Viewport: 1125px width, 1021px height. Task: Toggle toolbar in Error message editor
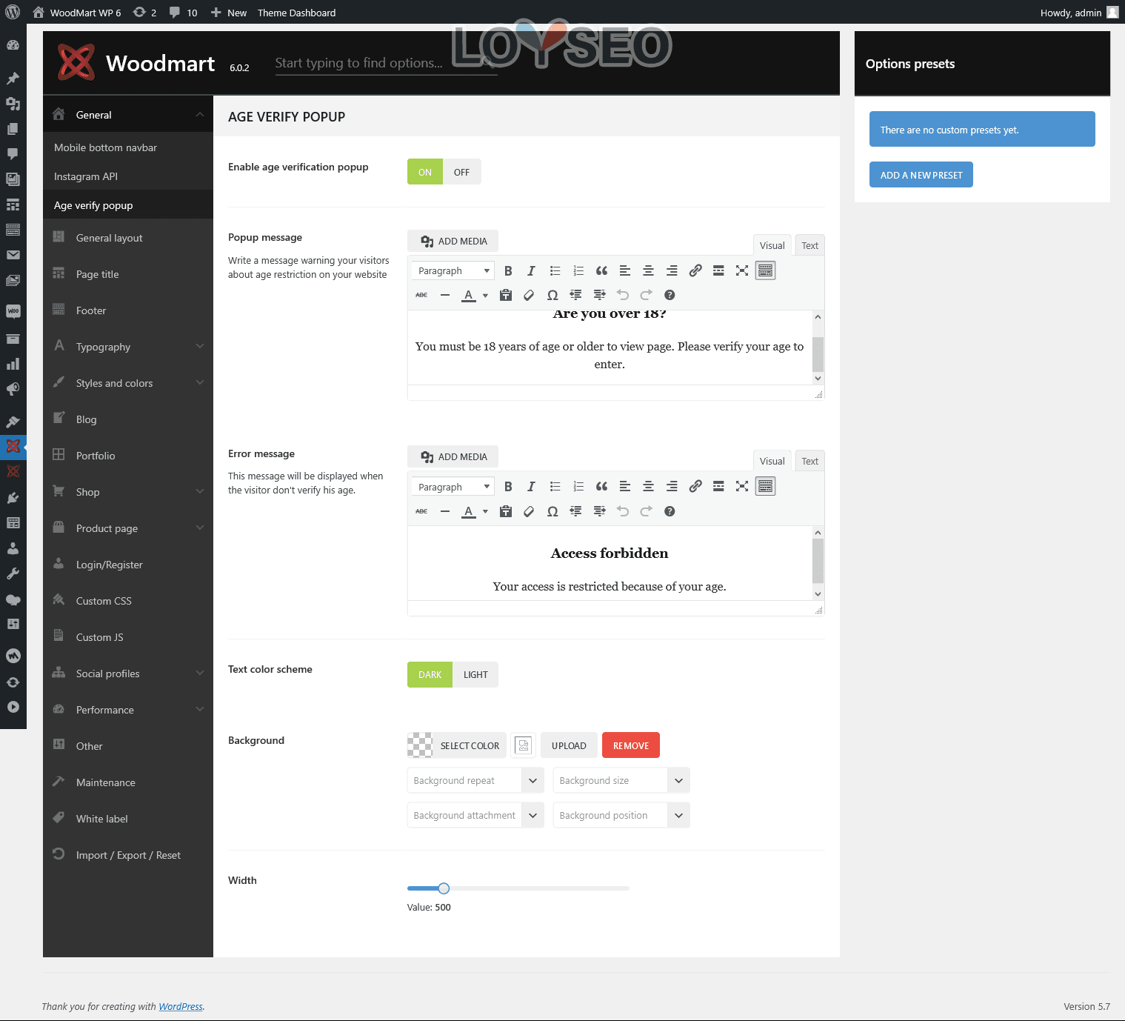click(765, 487)
